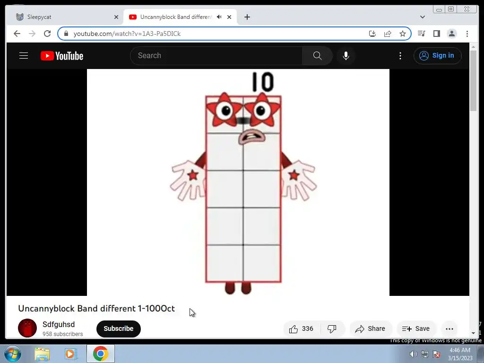Click the install/download icon in address bar

372,34
